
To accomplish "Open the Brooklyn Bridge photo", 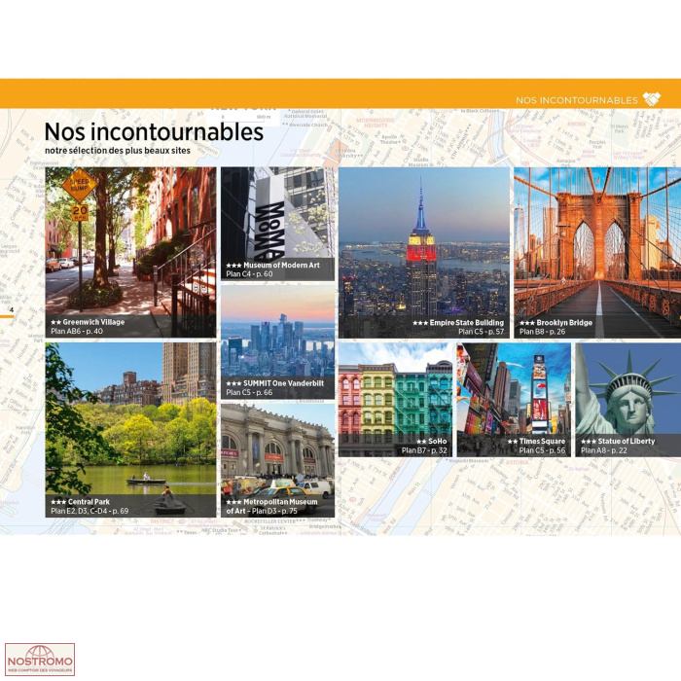I will click(x=597, y=252).
